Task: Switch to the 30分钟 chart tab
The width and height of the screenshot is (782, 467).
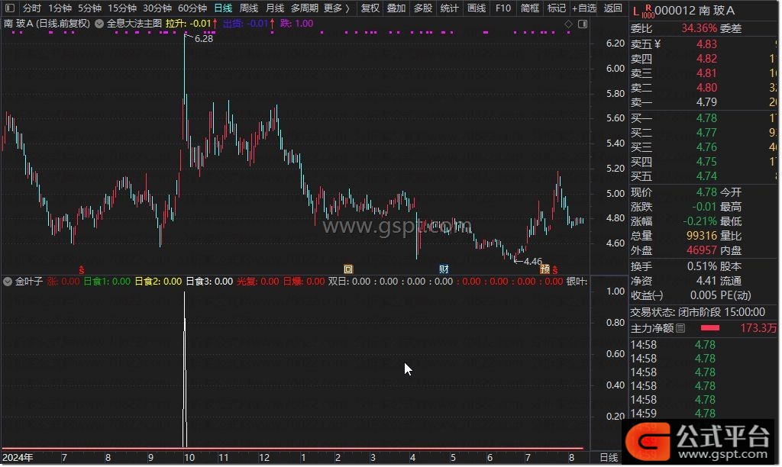Action: coord(157,8)
